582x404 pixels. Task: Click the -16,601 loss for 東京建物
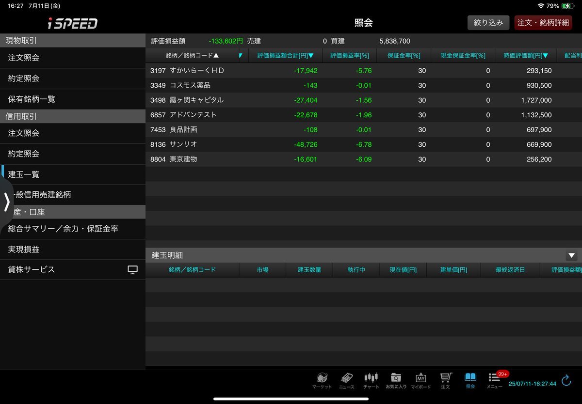tap(306, 159)
